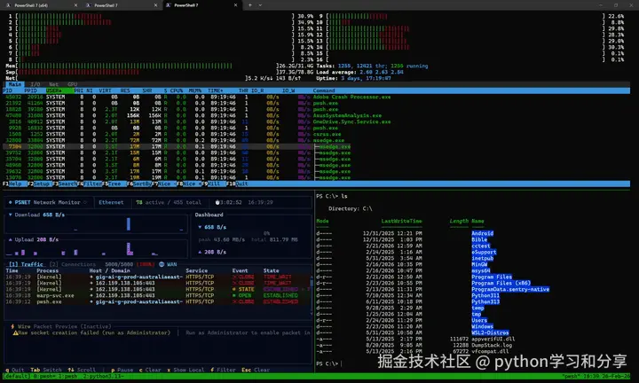
Task: Toggle p Pause in PSNET footer
Action: [x=122, y=370]
